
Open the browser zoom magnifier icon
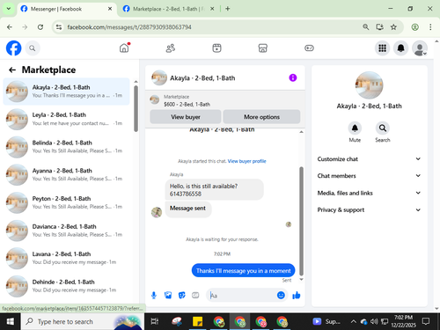pyautogui.click(x=366, y=27)
